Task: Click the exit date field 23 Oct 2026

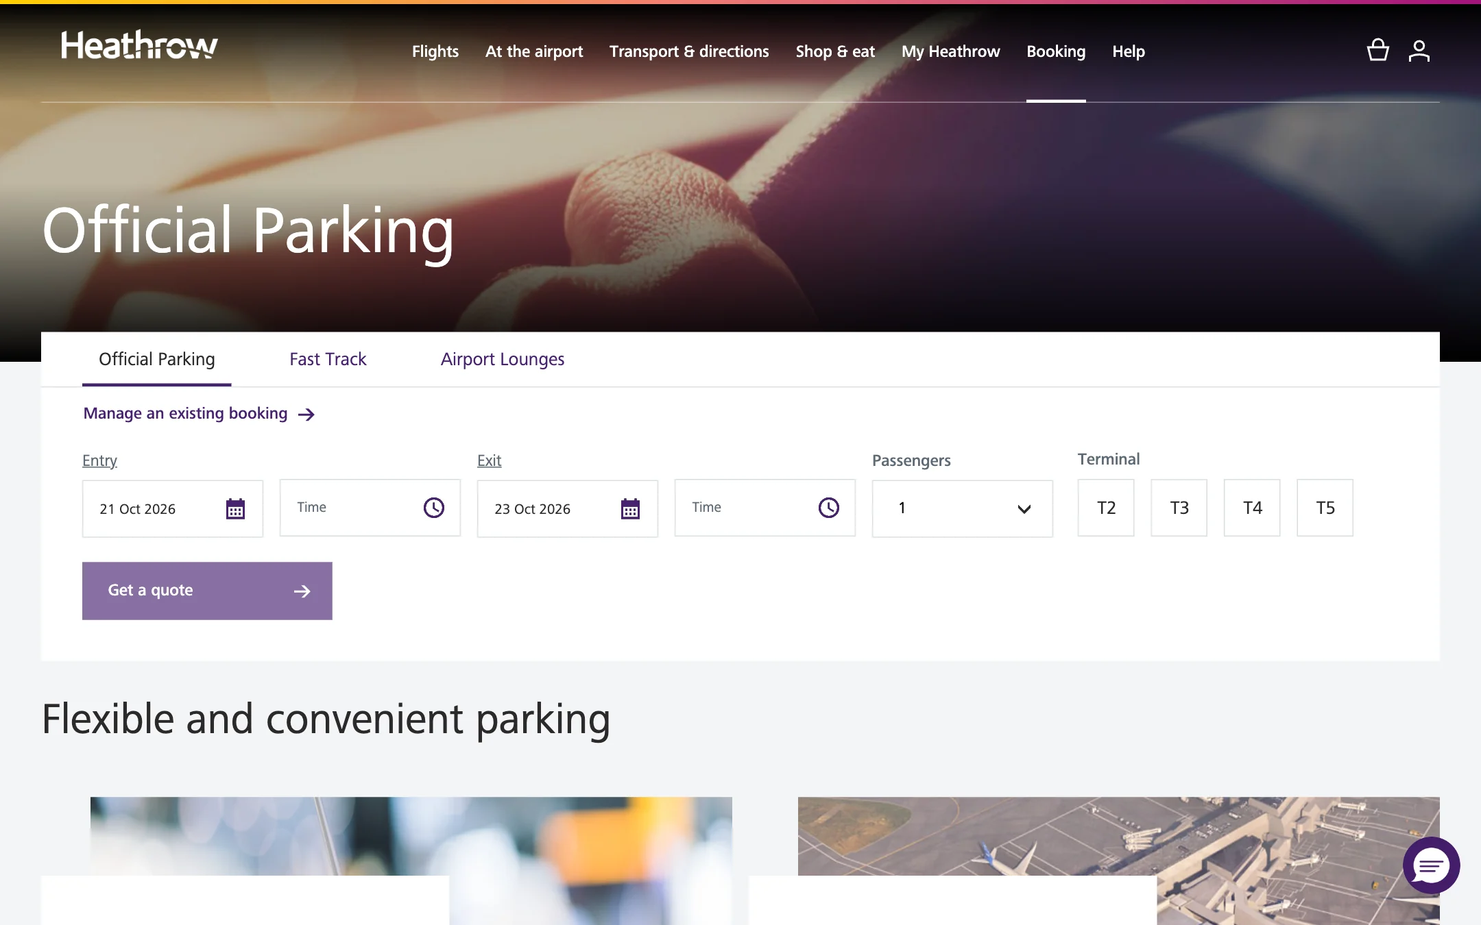Action: (x=568, y=508)
